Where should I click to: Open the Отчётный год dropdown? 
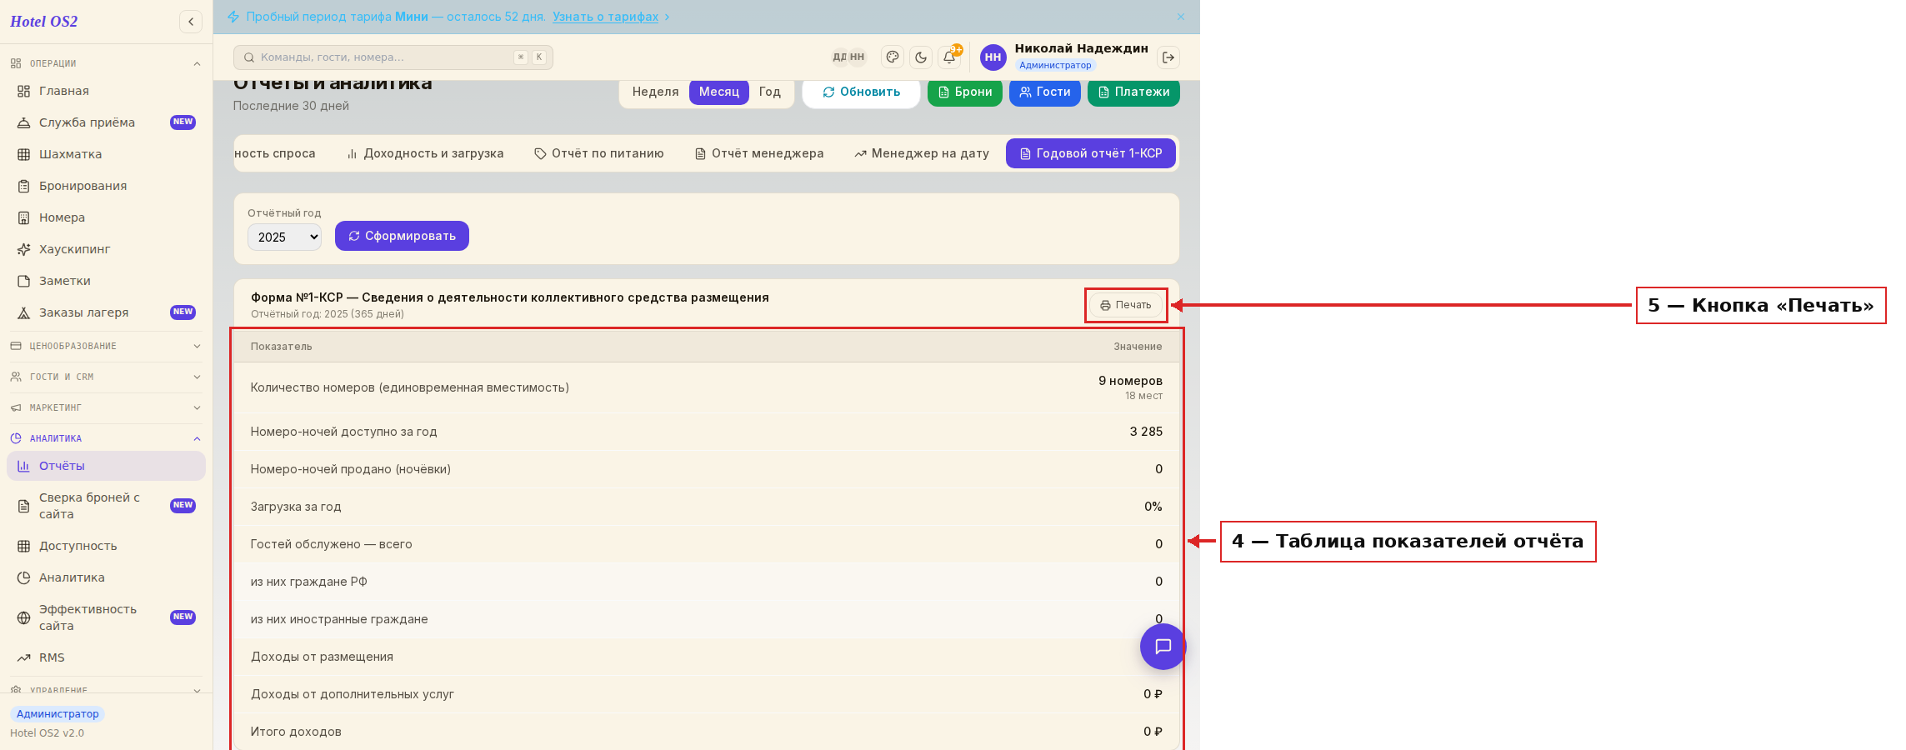tap(284, 237)
